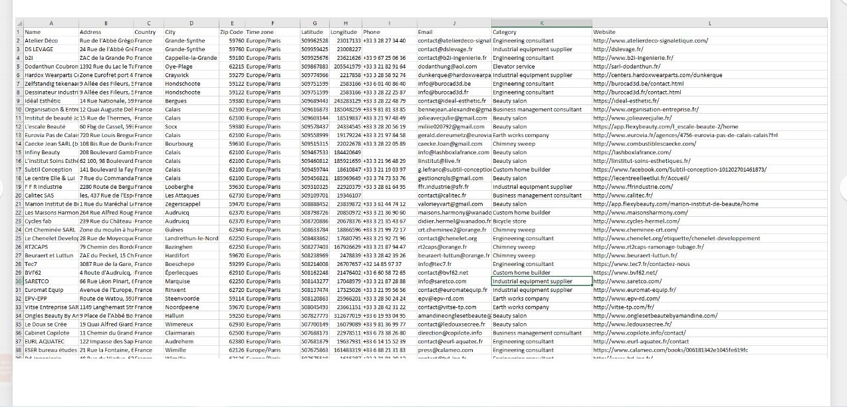Screen dimensions: 847x407
Task: Select row 30 header number
Action: (19, 281)
